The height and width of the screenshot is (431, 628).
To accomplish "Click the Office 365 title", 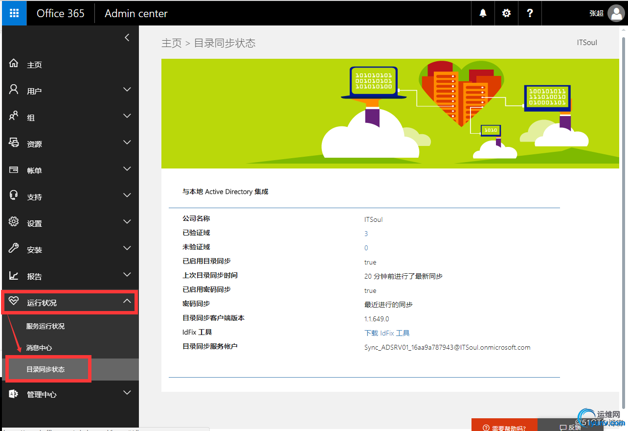I will [x=61, y=13].
